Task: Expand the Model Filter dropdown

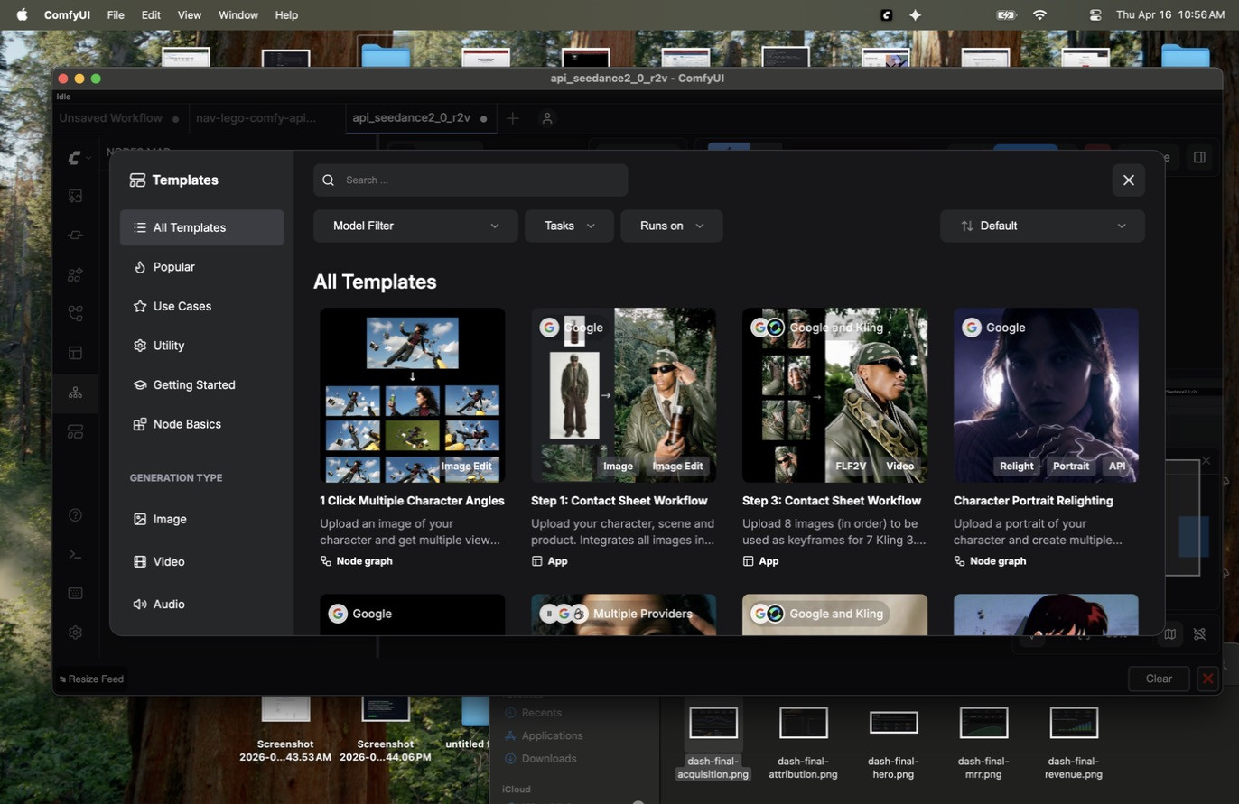Action: click(415, 226)
